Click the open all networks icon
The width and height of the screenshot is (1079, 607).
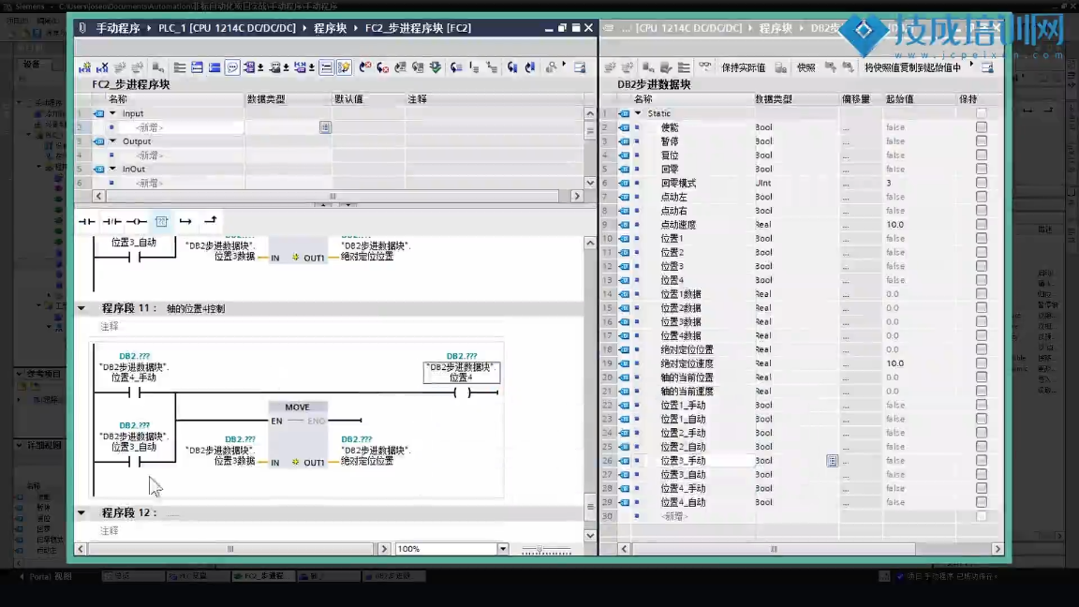(197, 67)
